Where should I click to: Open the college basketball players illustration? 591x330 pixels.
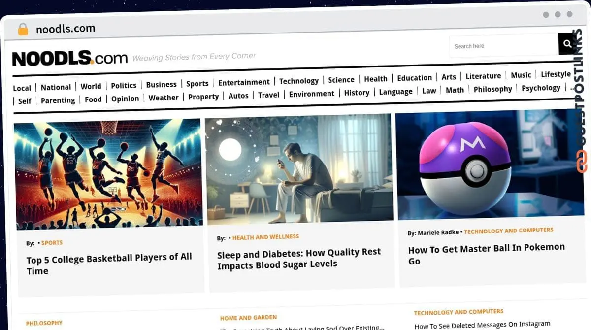[x=108, y=174]
